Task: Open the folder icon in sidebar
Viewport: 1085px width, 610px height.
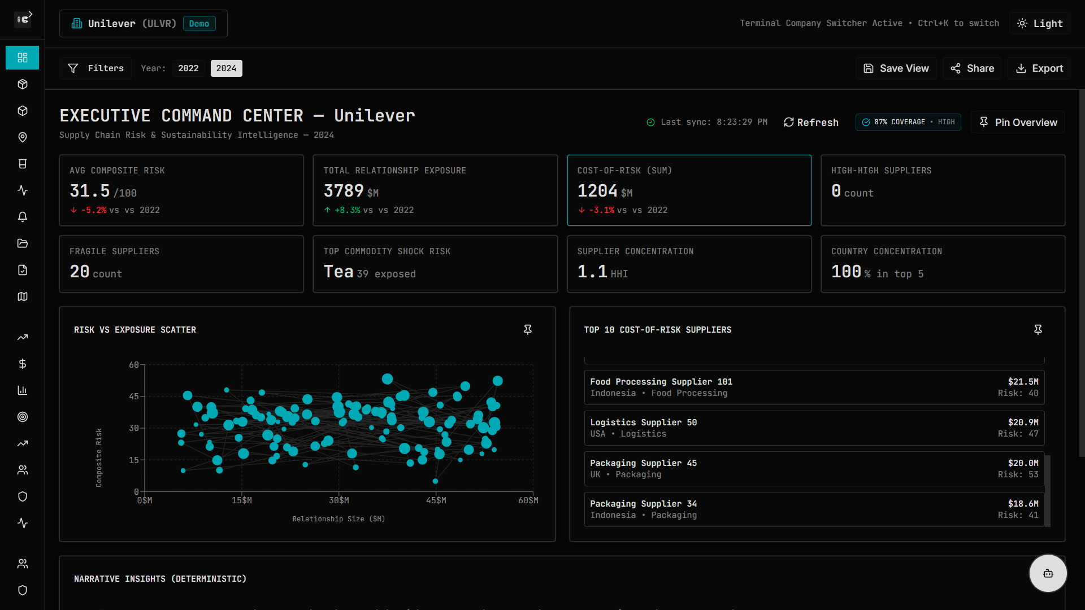Action: (x=22, y=243)
